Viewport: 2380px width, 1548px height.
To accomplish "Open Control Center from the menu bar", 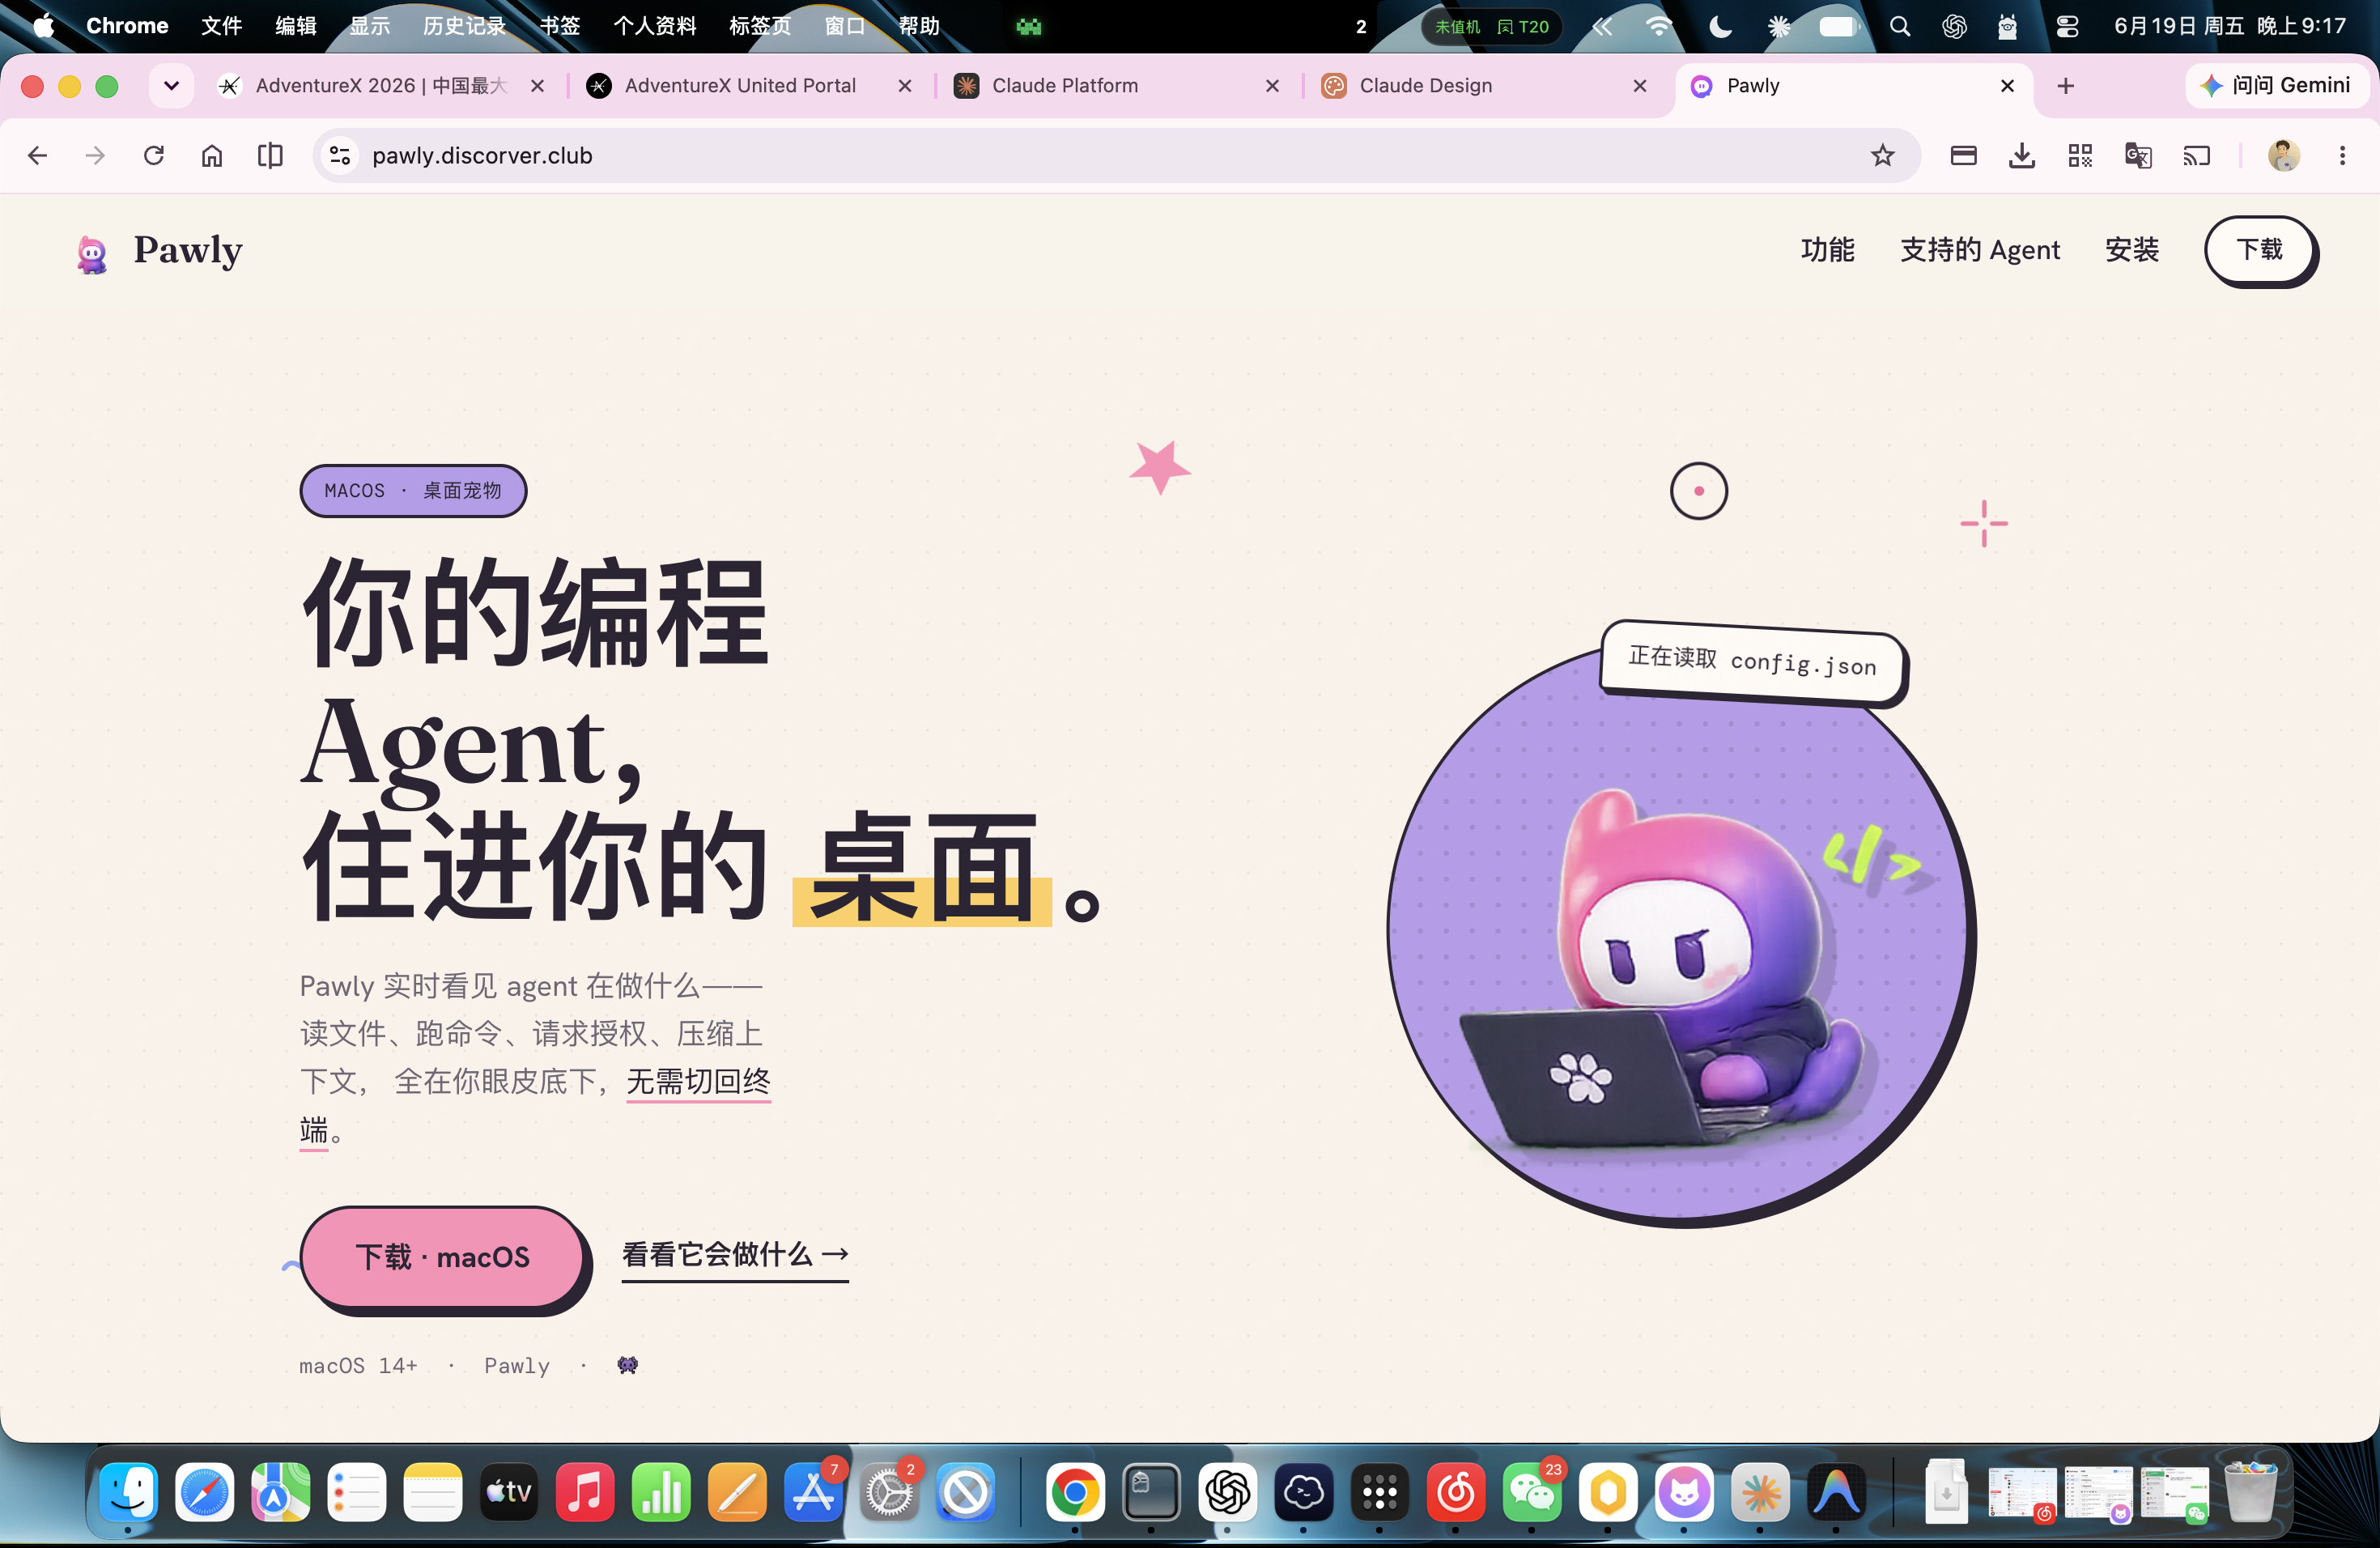I will pyautogui.click(x=2067, y=27).
